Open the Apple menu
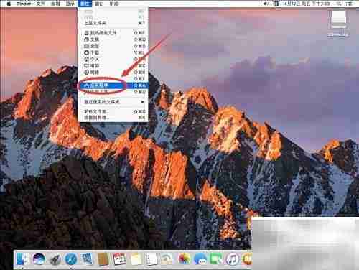 (9, 4)
